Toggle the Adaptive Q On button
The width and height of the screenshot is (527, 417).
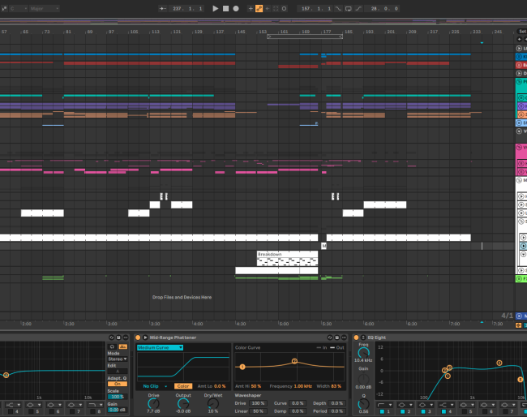click(x=118, y=384)
